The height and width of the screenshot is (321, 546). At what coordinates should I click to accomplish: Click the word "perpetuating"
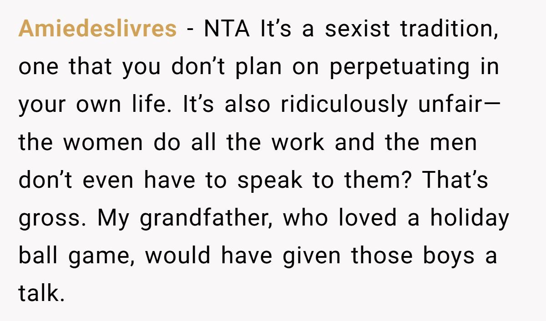399,67
